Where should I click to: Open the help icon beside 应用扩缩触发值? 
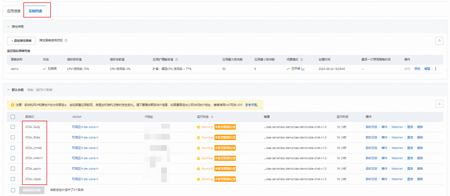[x=177, y=60]
